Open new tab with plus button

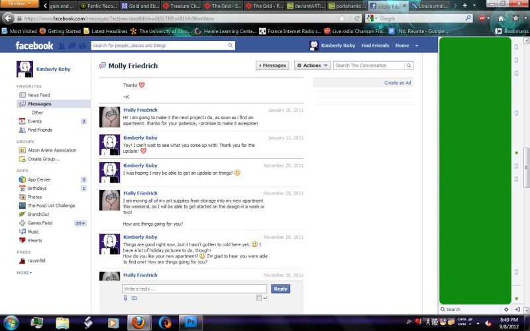[x=465, y=5]
